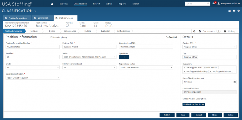Screen dimensions: 242x120
Task: Click the Position Description Number field
Action: click(33, 47)
